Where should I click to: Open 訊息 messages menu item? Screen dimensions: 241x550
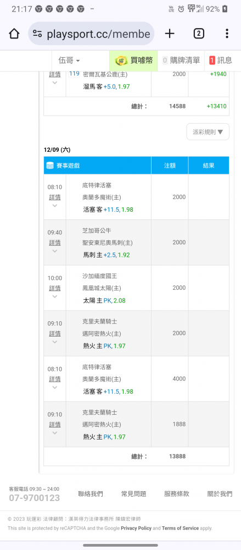pos(221,61)
